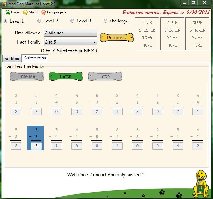This screenshot has height=199, width=213.
Task: Click answer box under top-row 3 minus 2
Action: click(117, 112)
